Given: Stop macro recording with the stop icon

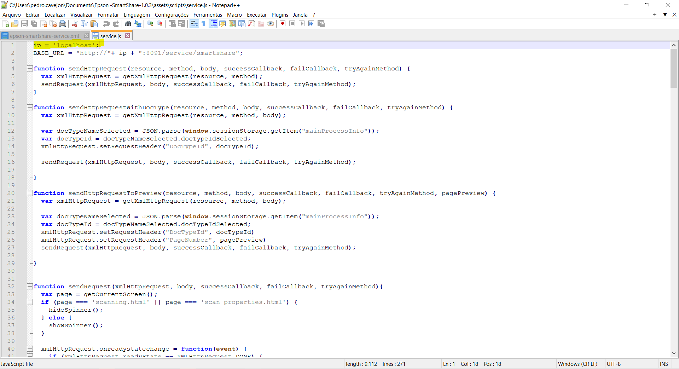Looking at the screenshot, I should click(x=292, y=24).
